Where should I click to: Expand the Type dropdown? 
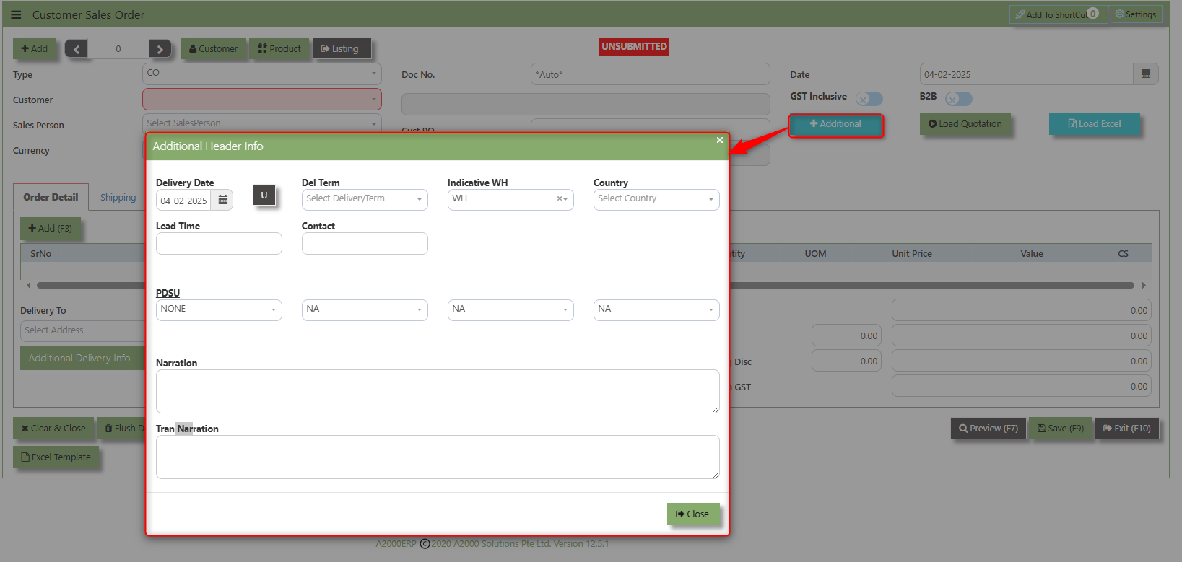coord(262,73)
